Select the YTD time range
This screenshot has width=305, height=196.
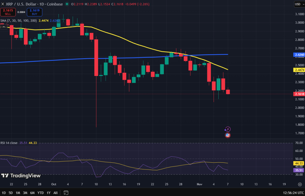(x=41, y=193)
